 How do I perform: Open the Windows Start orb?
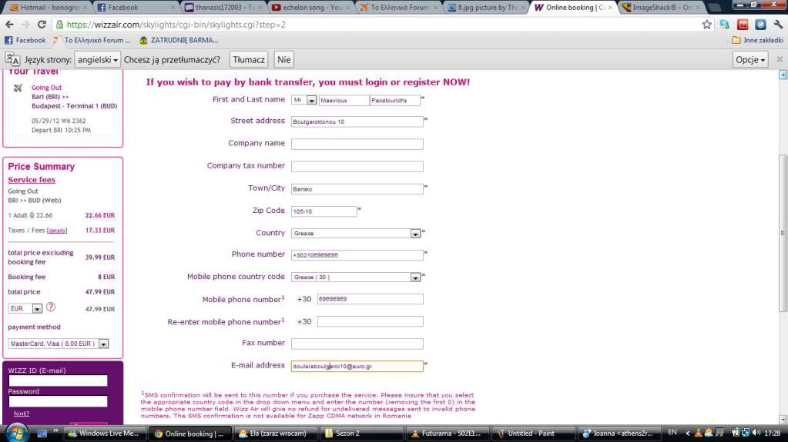(16, 433)
